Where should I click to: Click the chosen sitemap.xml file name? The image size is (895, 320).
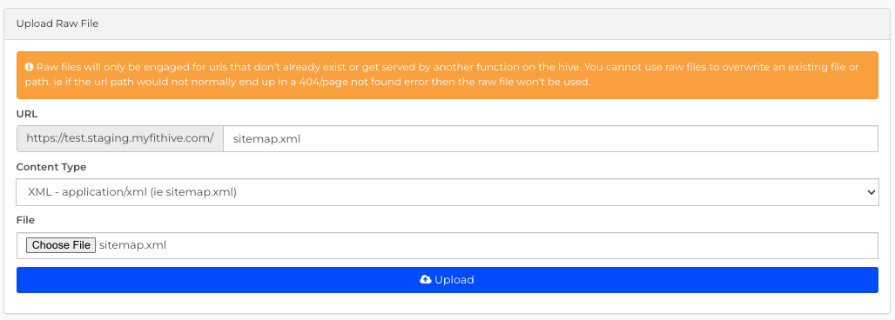tap(132, 245)
